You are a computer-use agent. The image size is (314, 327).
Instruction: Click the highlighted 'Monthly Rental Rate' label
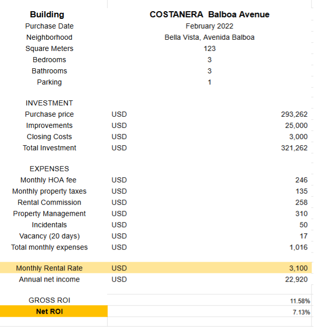(x=49, y=268)
